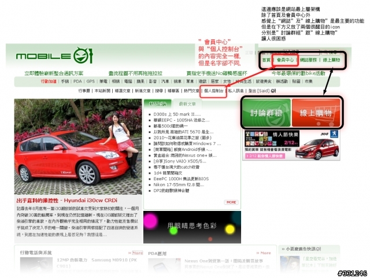Image resolution: width=370 pixels, height=278 pixels.
Task: Click the 今年最環保的動bike活動 promo link
Action: pos(298,73)
